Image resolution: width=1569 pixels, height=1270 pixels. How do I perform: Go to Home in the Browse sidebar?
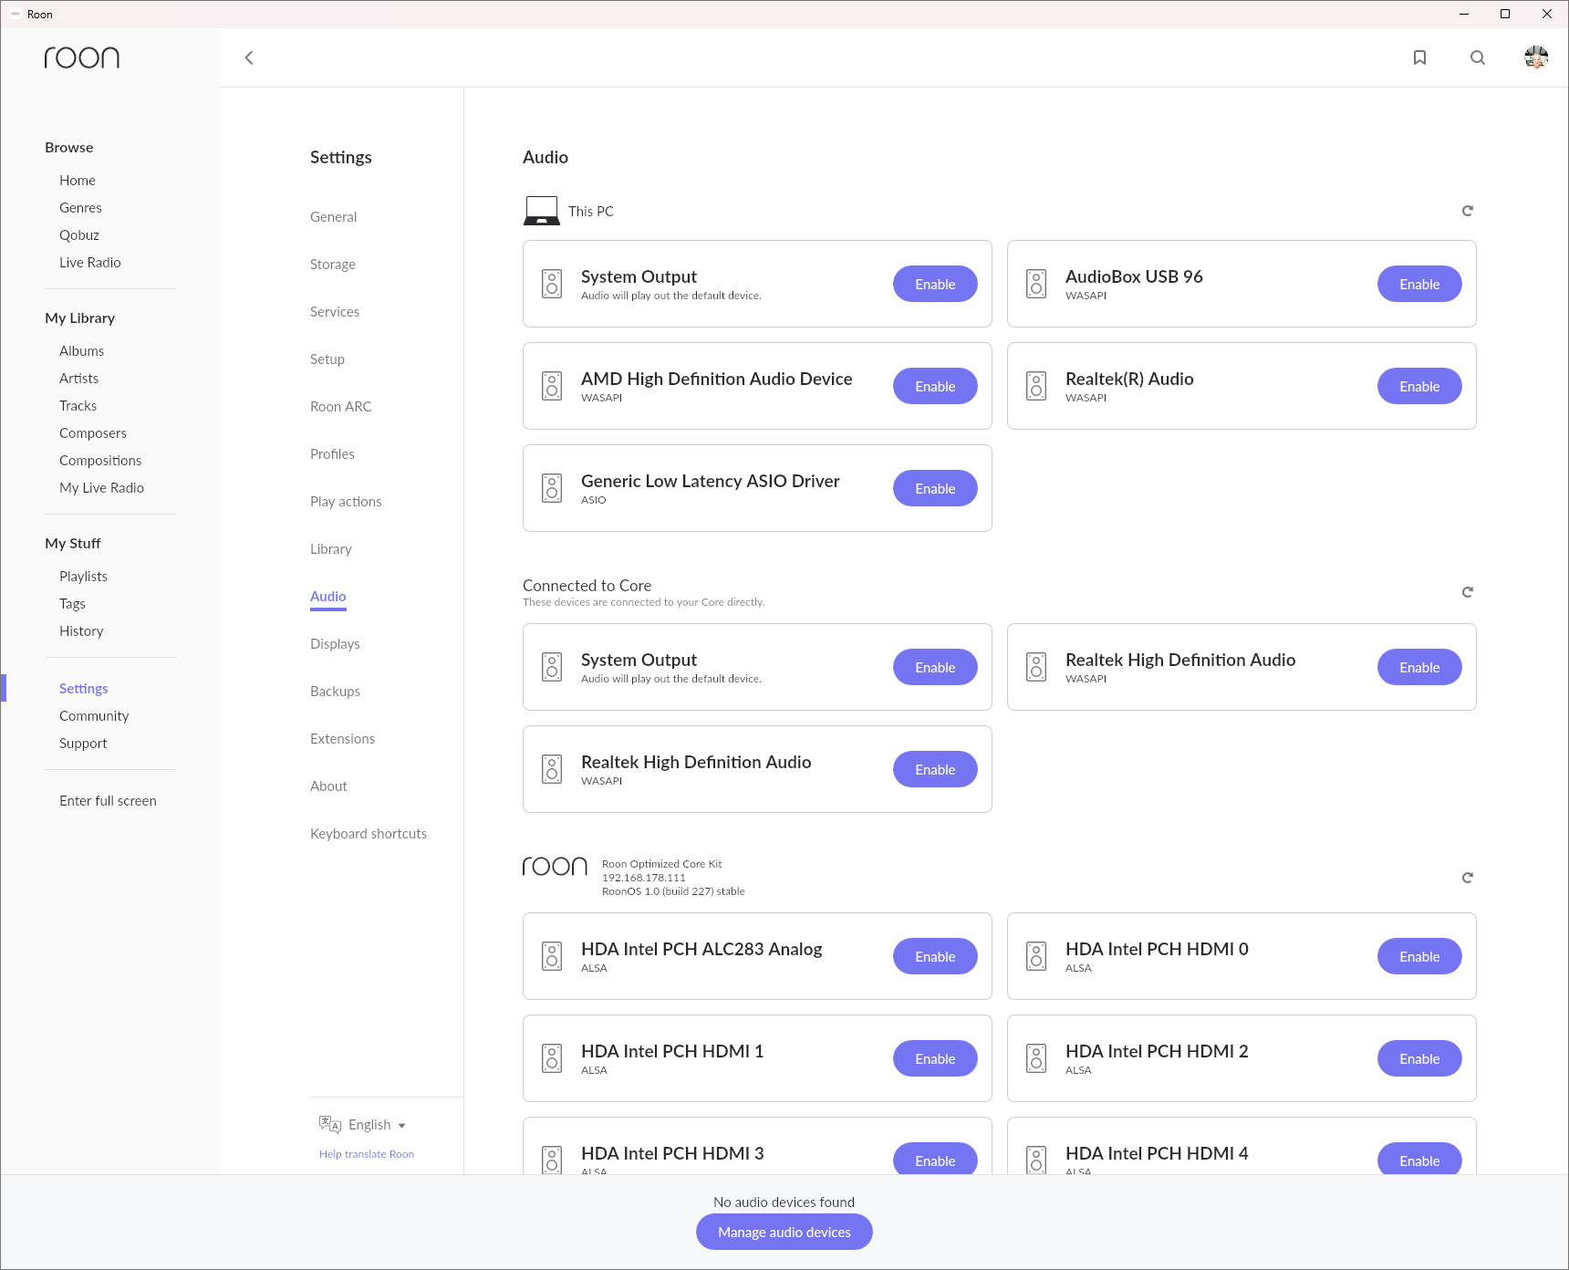(x=78, y=180)
